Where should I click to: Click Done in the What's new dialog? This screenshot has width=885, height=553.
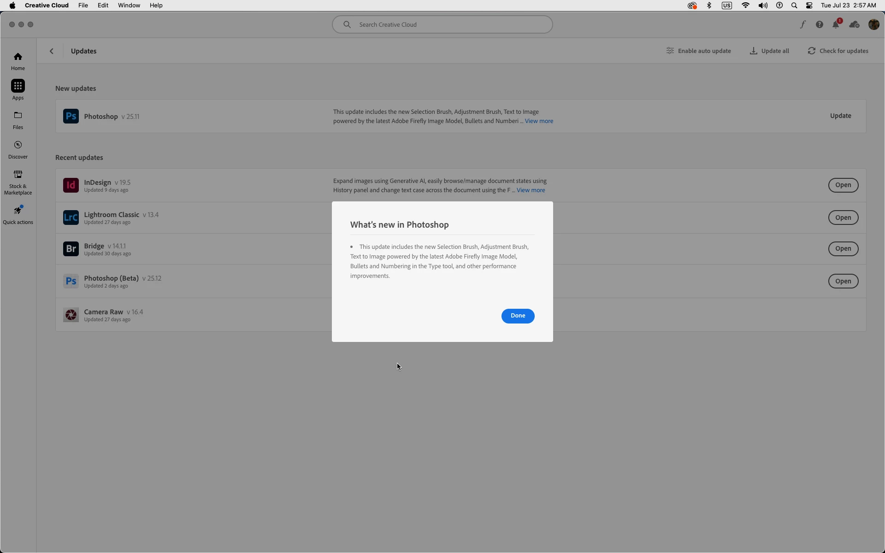pyautogui.click(x=518, y=316)
